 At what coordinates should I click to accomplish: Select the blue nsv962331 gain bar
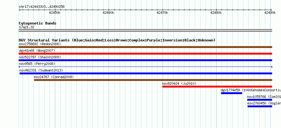point(146,73)
